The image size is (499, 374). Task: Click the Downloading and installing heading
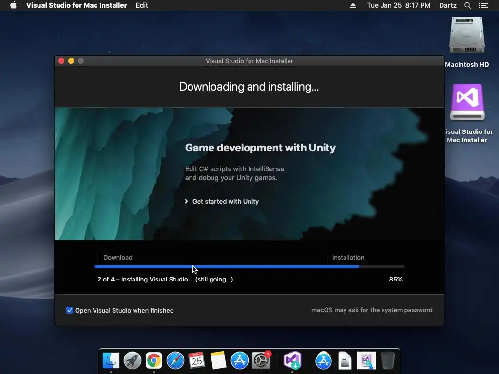(x=249, y=87)
